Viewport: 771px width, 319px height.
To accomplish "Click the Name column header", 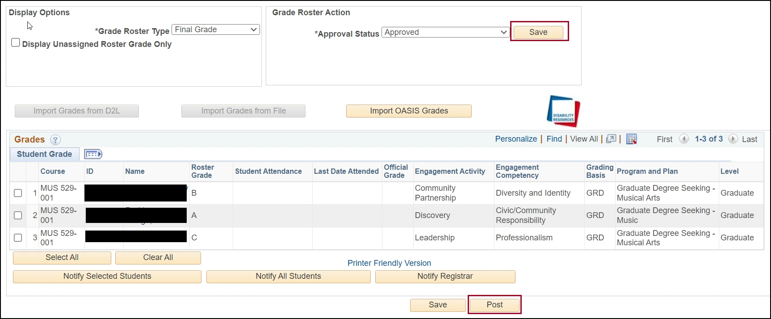I will pos(135,172).
